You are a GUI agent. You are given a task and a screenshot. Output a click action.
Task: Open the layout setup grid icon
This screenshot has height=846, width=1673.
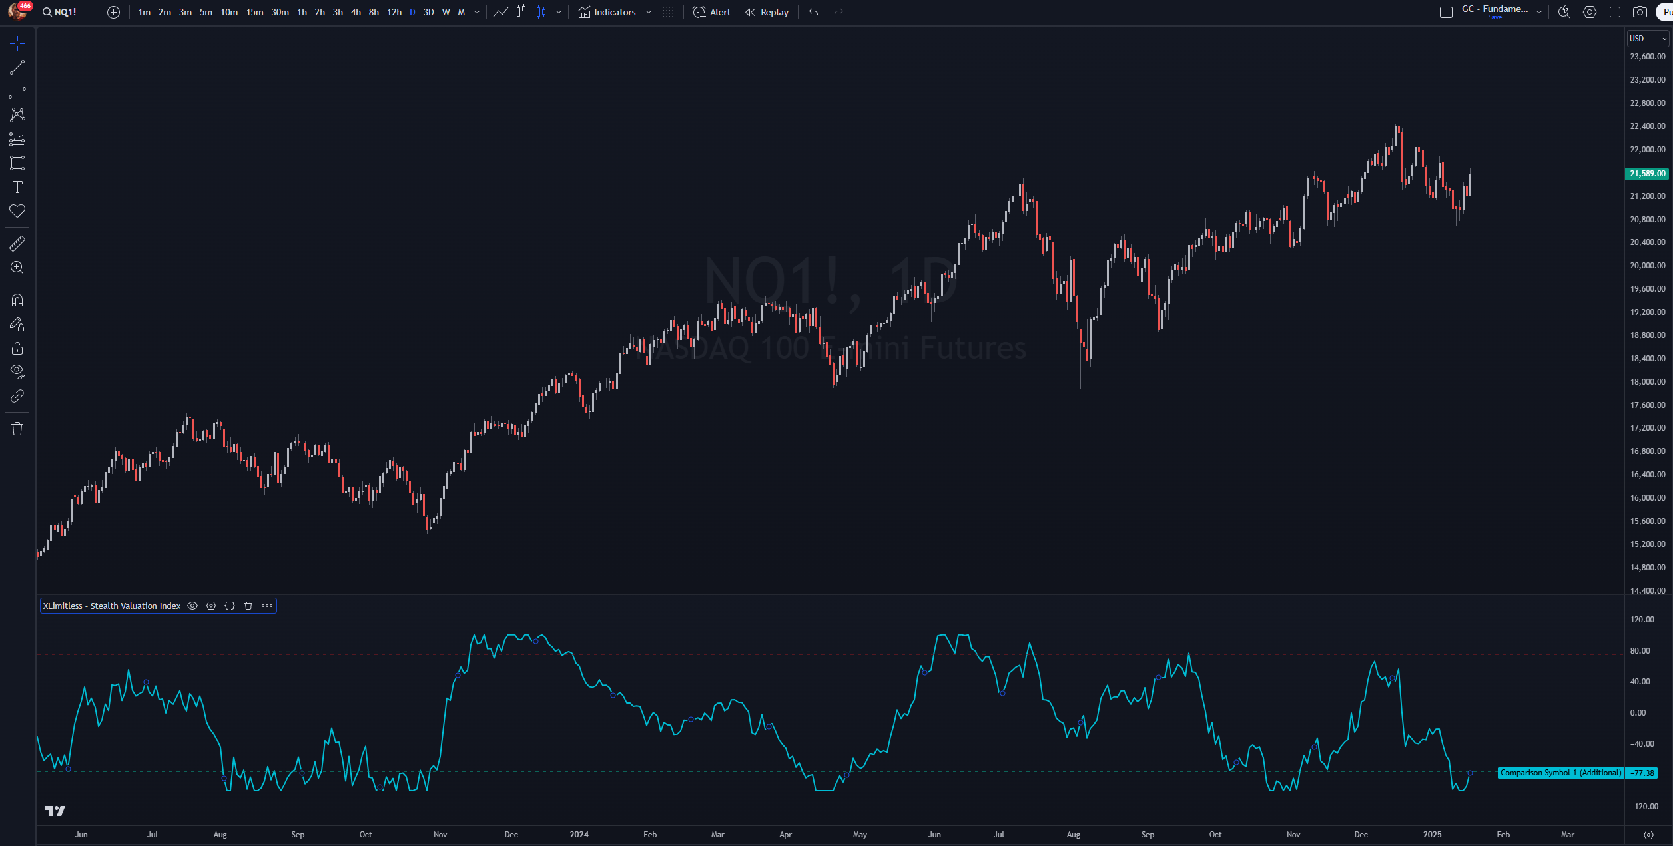[x=668, y=12]
